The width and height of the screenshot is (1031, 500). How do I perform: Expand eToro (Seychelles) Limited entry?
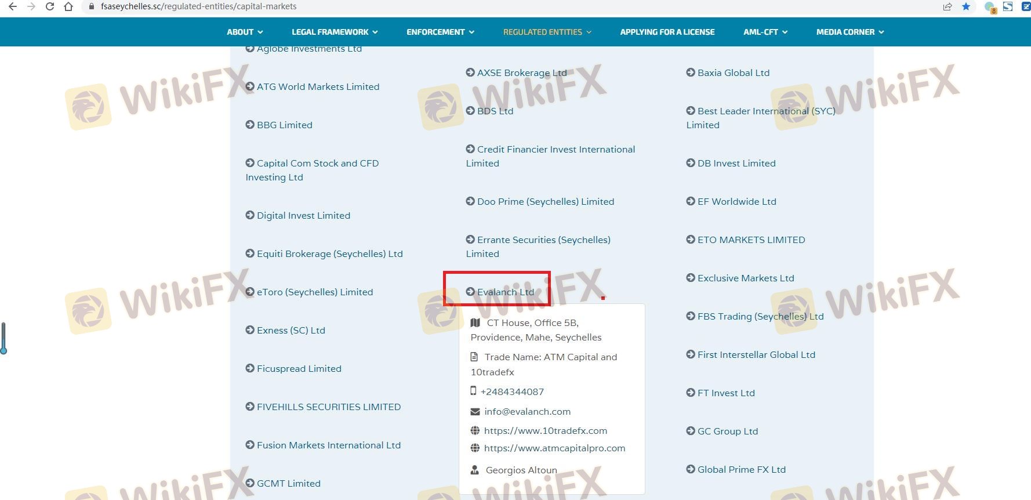point(314,292)
